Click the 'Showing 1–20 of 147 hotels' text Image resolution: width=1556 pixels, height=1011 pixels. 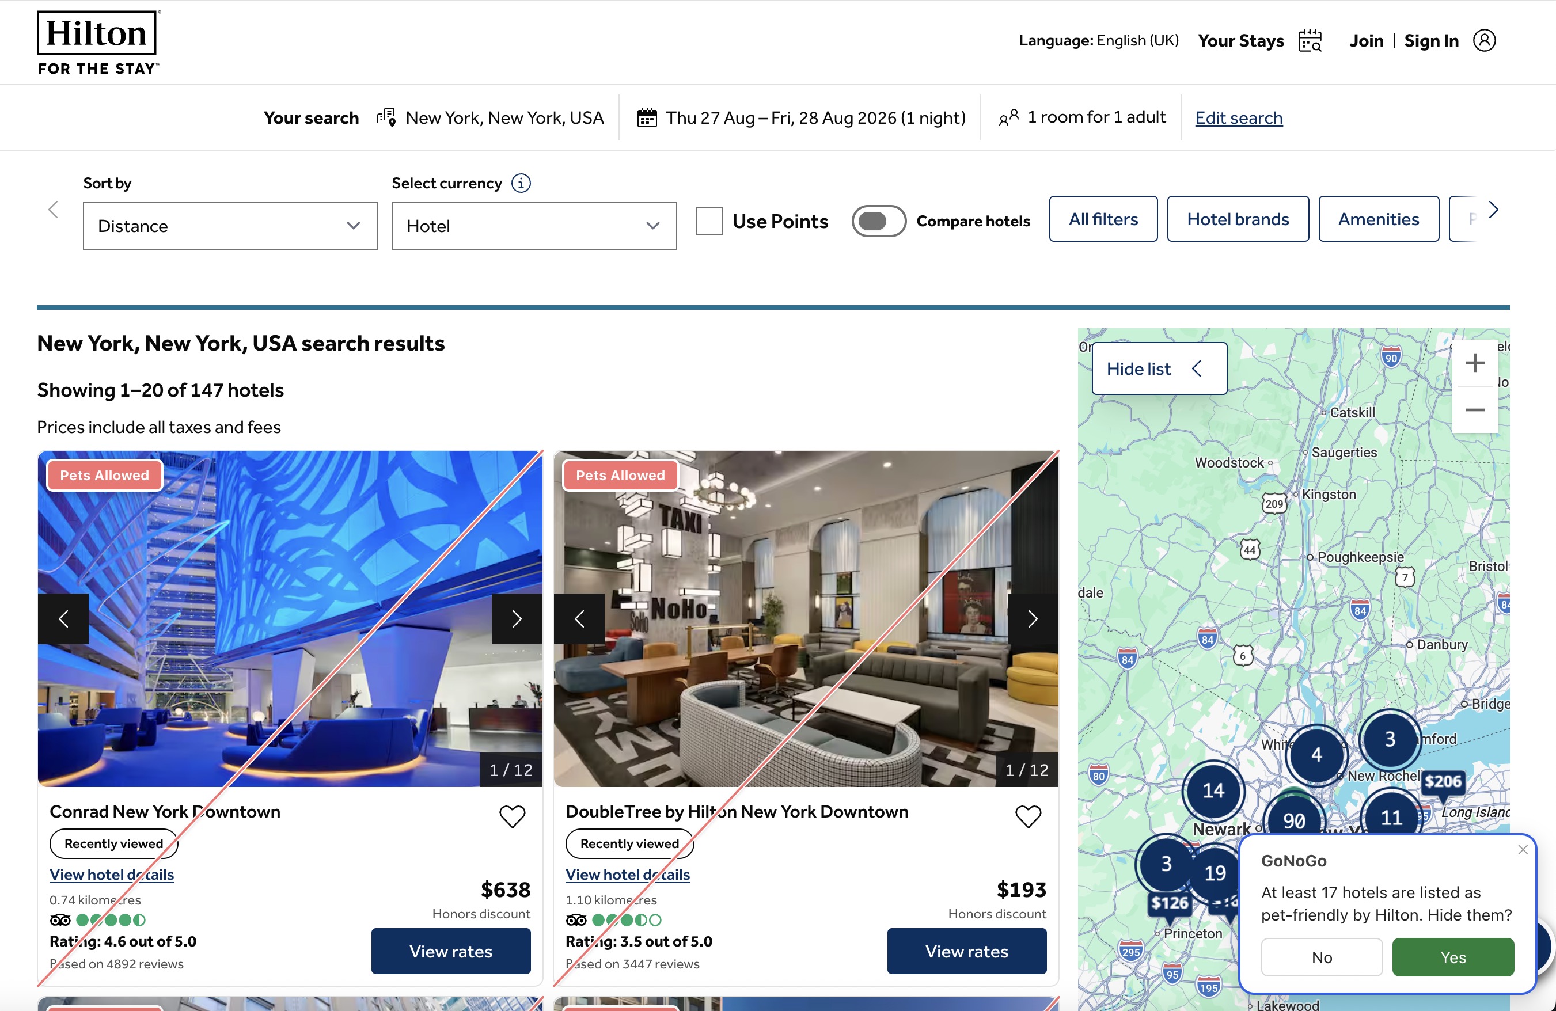160,390
